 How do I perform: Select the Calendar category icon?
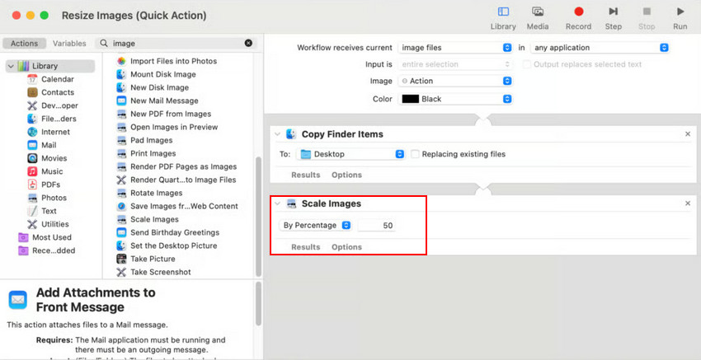(32, 79)
